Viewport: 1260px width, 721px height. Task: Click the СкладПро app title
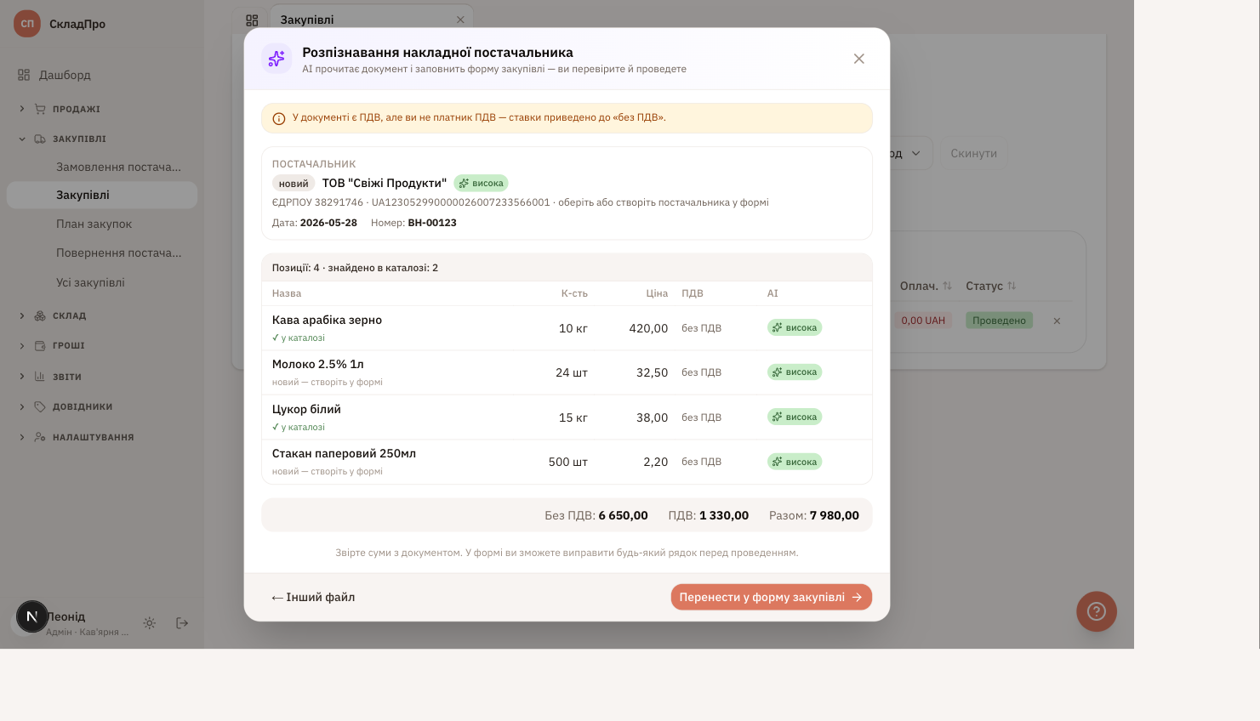coord(77,24)
